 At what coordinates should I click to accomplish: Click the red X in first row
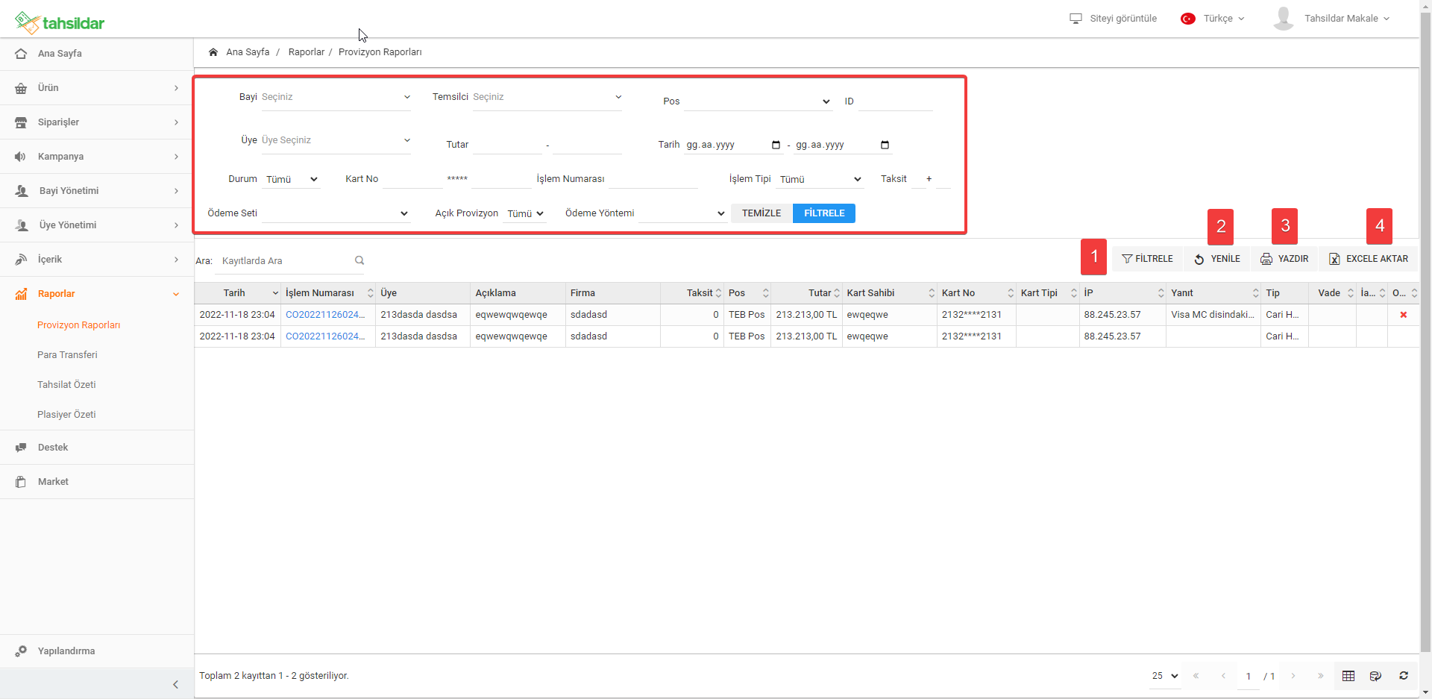(x=1404, y=315)
